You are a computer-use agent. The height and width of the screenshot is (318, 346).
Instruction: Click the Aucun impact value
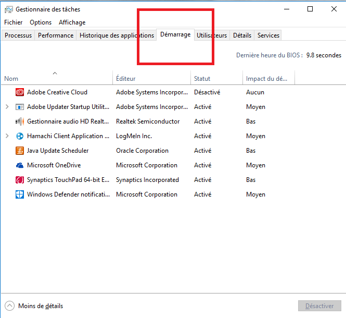tap(255, 92)
